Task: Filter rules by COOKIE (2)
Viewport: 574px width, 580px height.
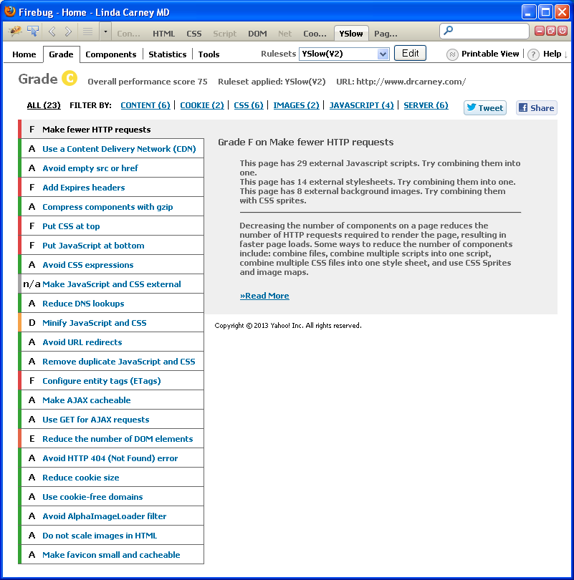Action: point(202,105)
